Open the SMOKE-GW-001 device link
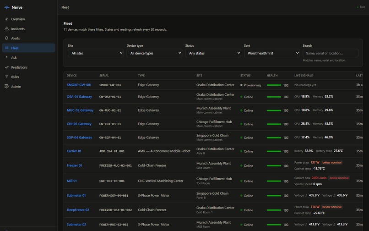 (x=79, y=85)
